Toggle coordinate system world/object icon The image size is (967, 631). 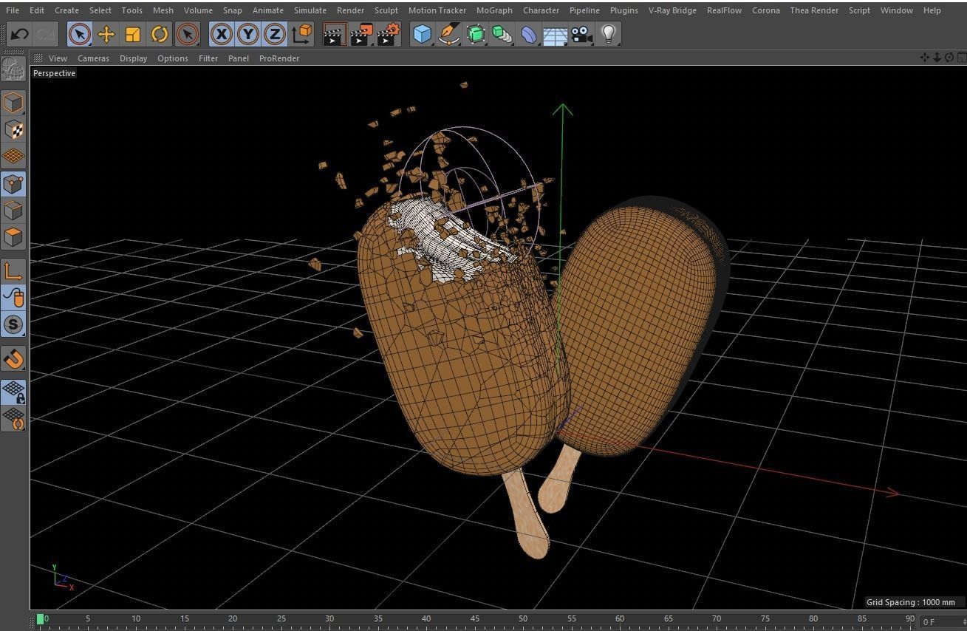[301, 34]
